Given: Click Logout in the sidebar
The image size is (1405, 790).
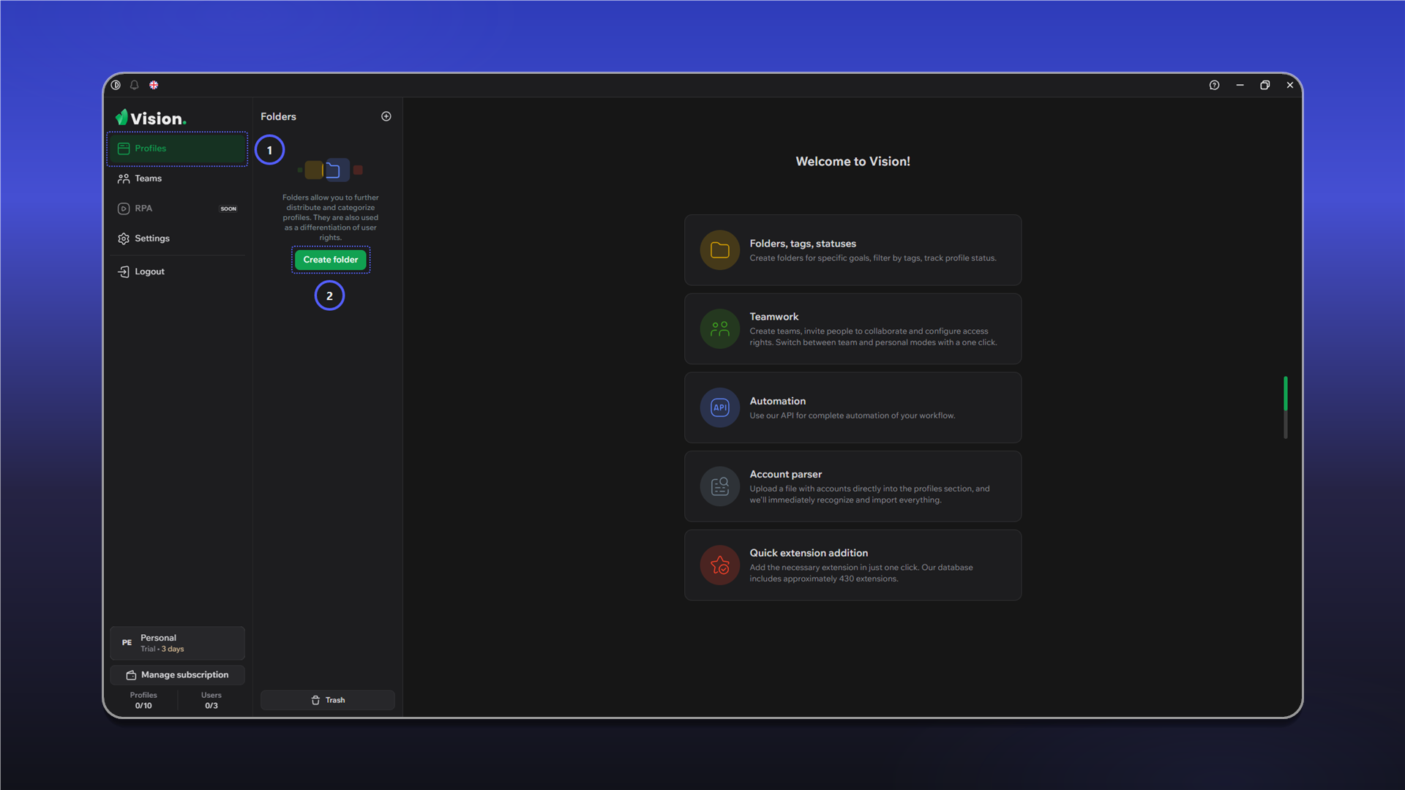Looking at the screenshot, I should point(177,271).
